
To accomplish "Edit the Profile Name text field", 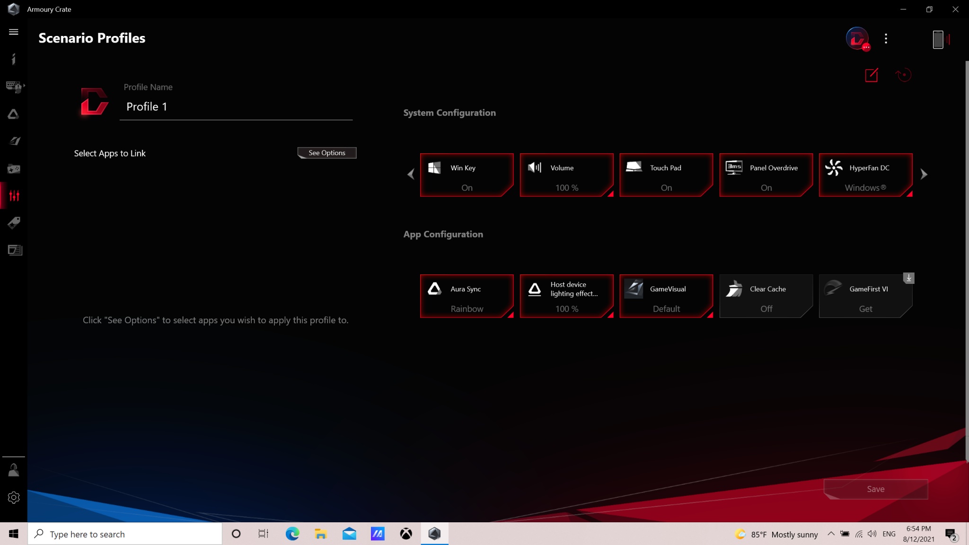I will [x=236, y=107].
